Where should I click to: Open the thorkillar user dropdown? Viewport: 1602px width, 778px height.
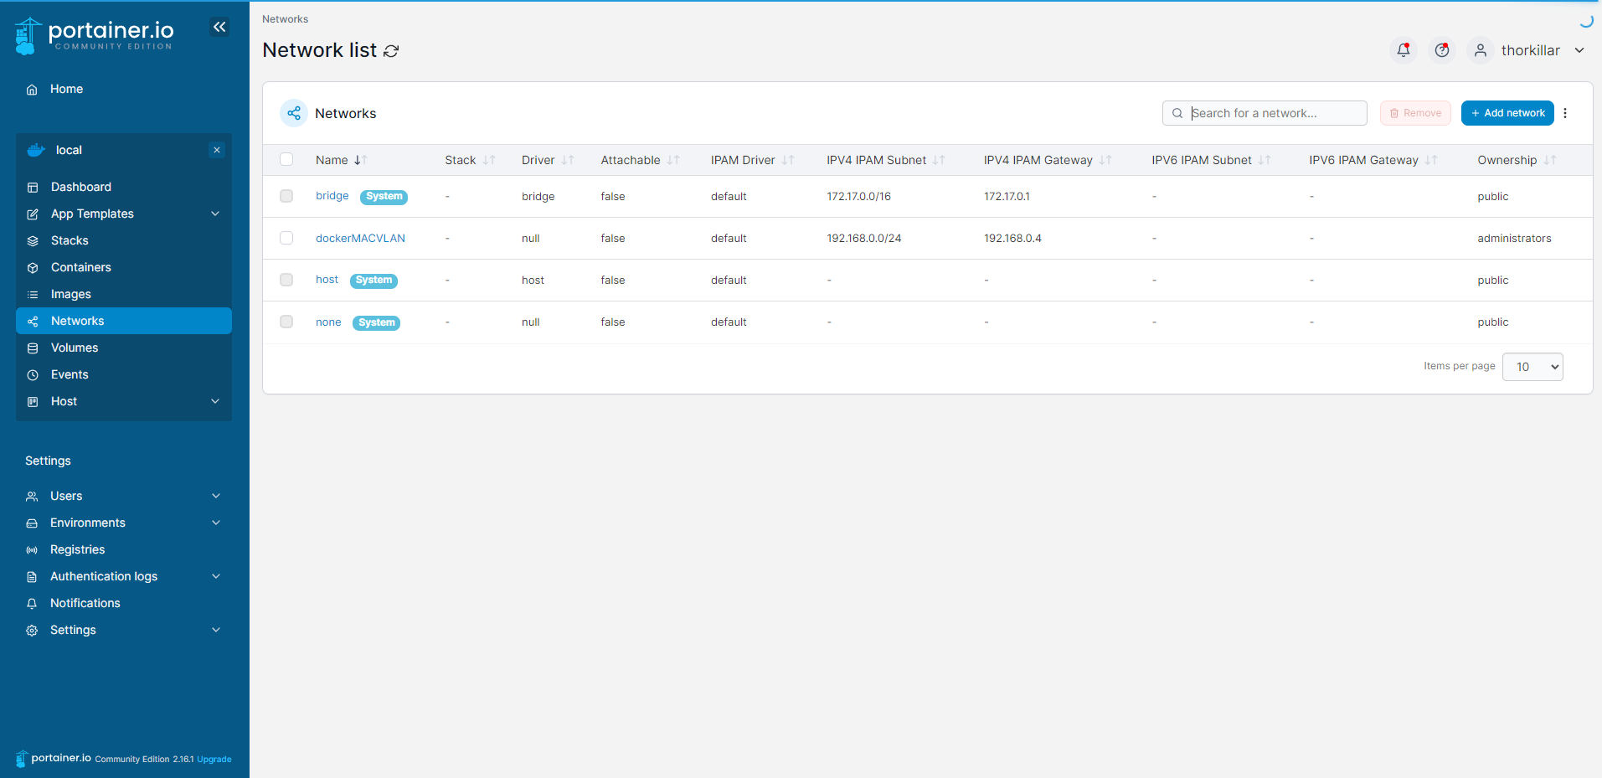1579,50
